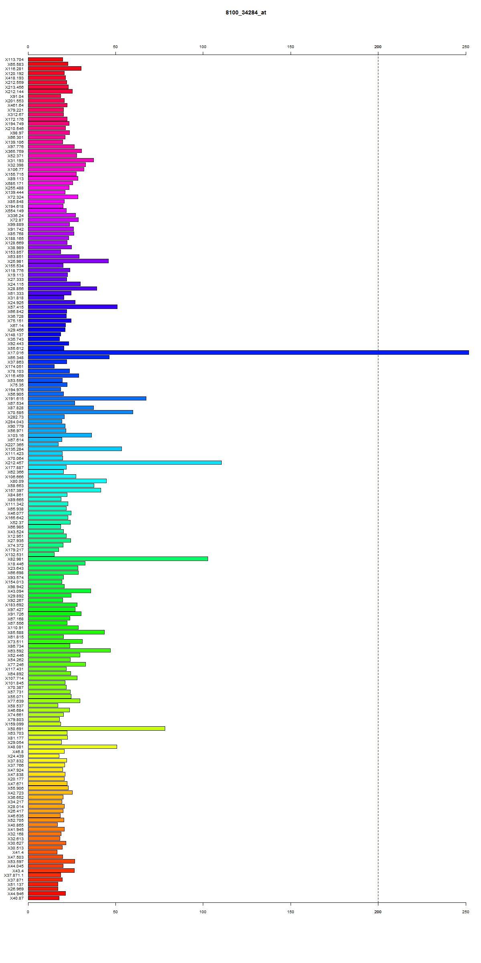This screenshot has height=963, width=481.
Task: Select the X365.759 row label
Action: point(14,151)
